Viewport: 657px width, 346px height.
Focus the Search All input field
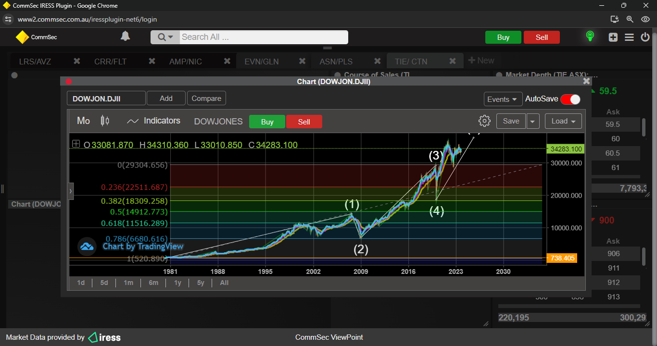264,37
